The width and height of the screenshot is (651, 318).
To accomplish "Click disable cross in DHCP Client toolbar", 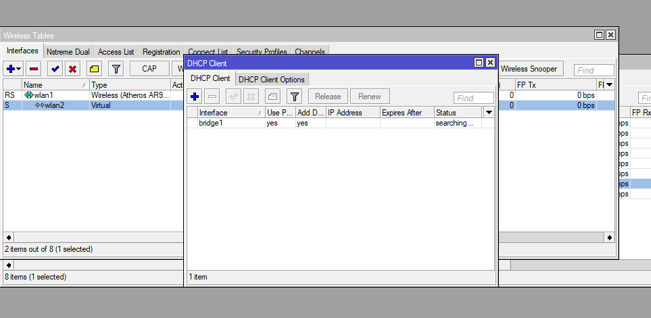I will [251, 97].
